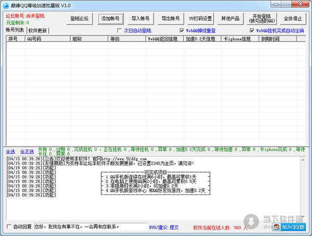This screenshot has height=236, width=312.
Task: Click the QQ号码 column header
Action: 48,39
